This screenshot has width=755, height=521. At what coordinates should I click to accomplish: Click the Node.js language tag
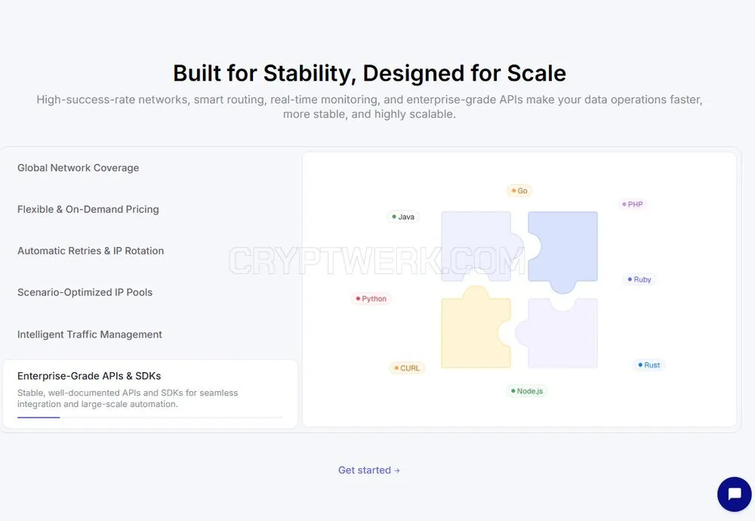(x=527, y=391)
